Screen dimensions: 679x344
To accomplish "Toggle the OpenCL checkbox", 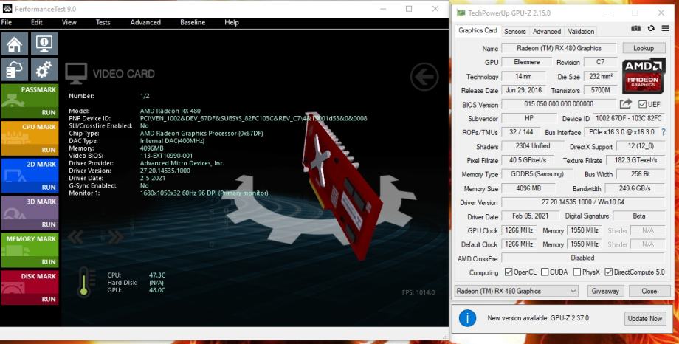I will 509,272.
